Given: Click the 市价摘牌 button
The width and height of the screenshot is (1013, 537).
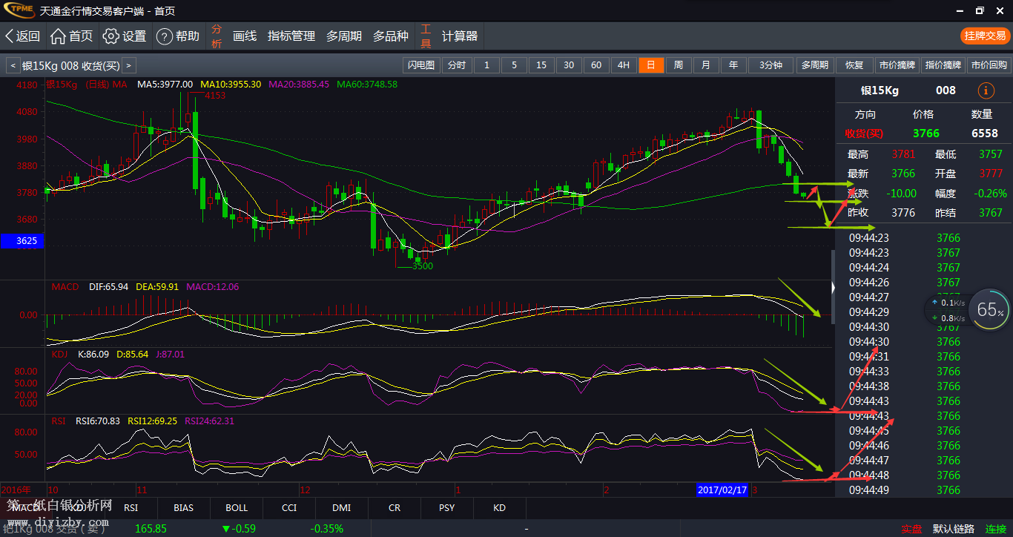Looking at the screenshot, I should [x=897, y=65].
